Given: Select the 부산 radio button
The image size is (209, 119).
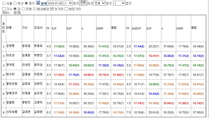Looking at the screenshot, I should [x=15, y=3].
